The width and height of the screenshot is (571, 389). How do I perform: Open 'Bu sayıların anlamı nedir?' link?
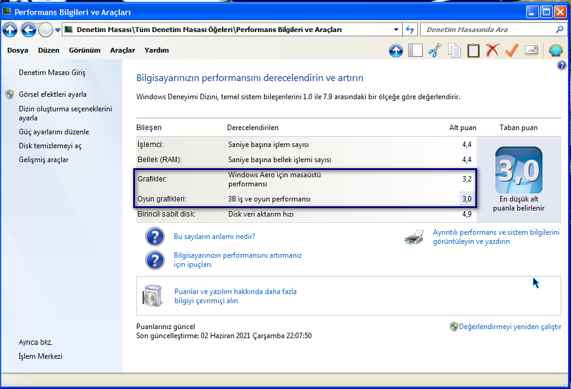(x=214, y=237)
